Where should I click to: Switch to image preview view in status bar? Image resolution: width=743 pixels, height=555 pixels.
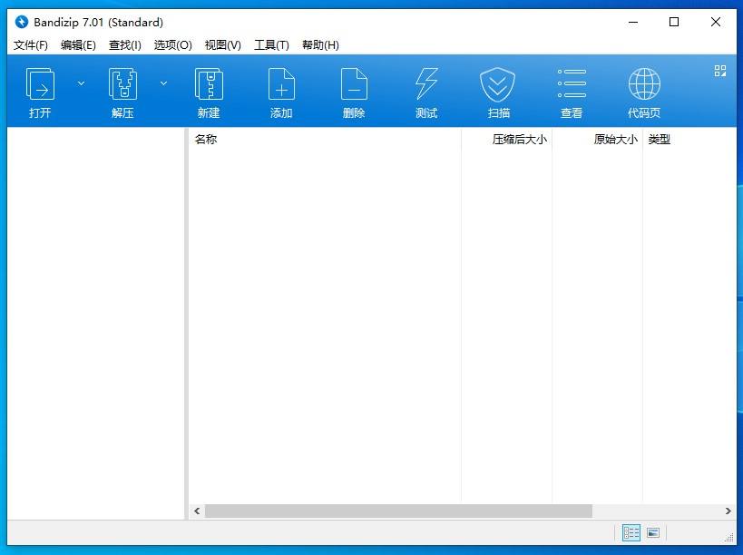click(x=653, y=532)
